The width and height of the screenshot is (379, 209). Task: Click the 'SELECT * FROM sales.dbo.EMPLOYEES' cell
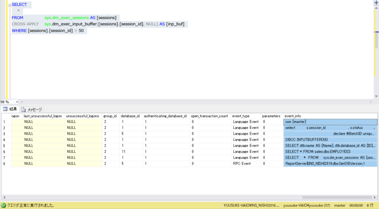(x=330, y=152)
